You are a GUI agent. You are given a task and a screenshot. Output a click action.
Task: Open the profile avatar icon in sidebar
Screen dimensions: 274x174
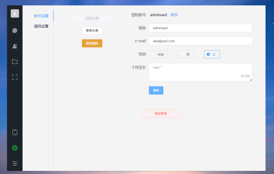pos(14,13)
